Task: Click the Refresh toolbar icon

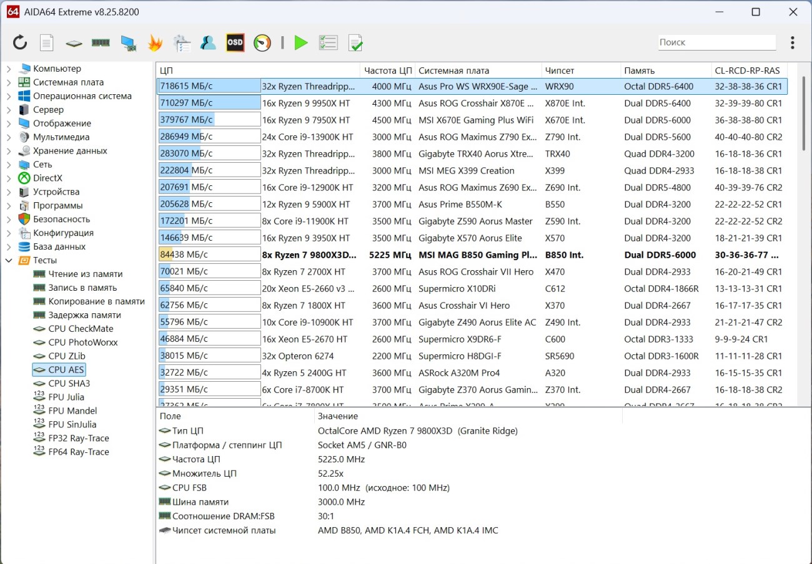Action: (x=20, y=42)
